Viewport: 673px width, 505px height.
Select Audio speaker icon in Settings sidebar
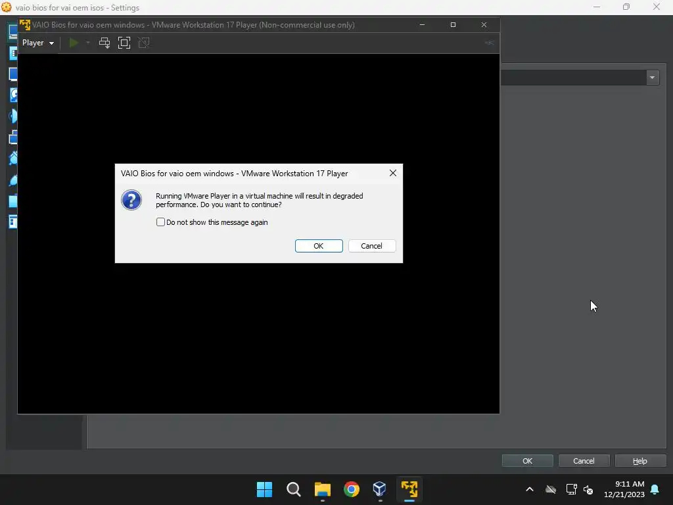click(13, 116)
